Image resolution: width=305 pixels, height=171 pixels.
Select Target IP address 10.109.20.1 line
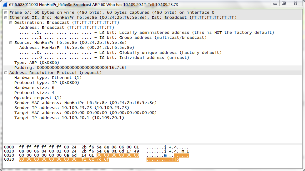pos(69,118)
